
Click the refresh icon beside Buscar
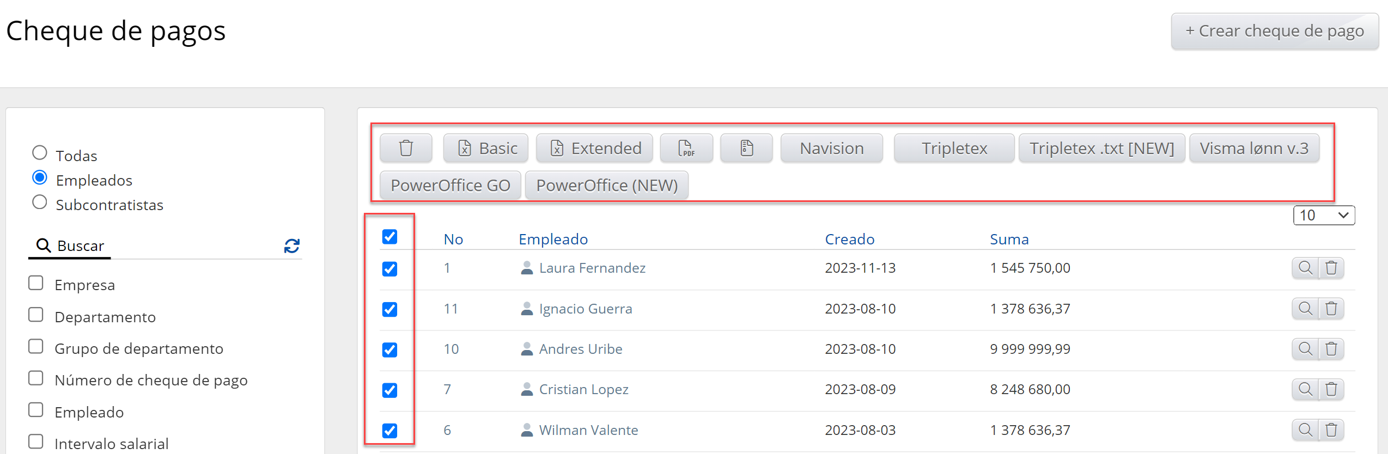click(291, 246)
